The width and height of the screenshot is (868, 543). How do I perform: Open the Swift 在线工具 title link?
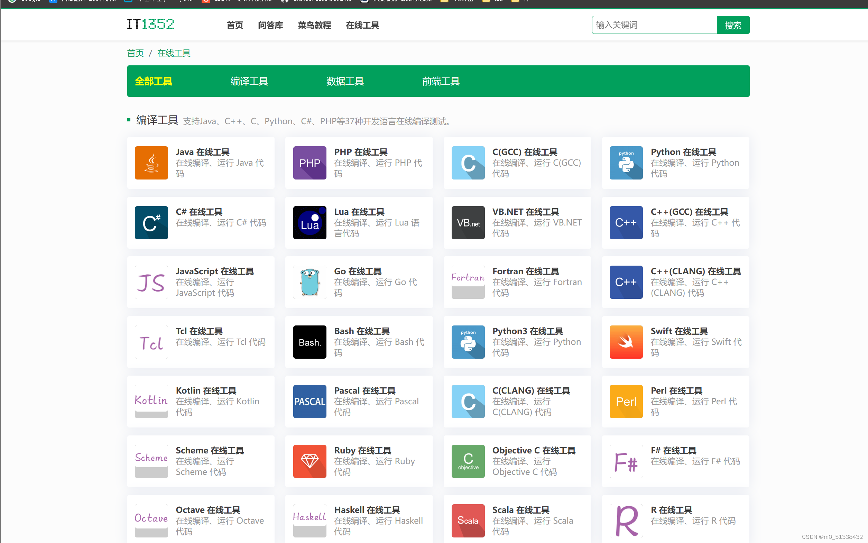click(x=679, y=331)
